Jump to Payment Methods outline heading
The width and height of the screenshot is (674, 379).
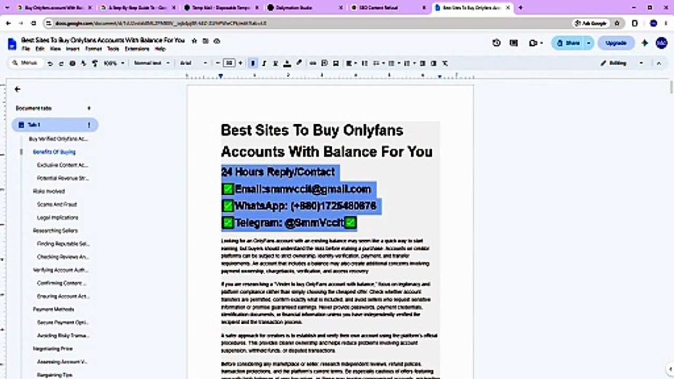click(x=54, y=309)
